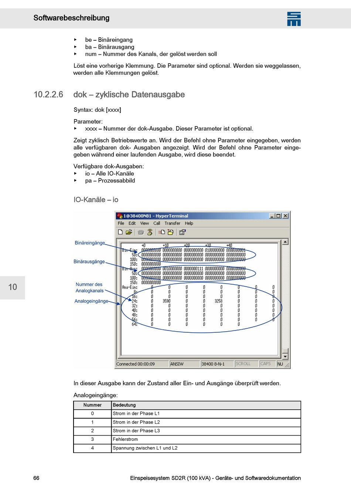Click section number '10.2.2.6'
This screenshot has width=351, height=497.
click(x=48, y=95)
